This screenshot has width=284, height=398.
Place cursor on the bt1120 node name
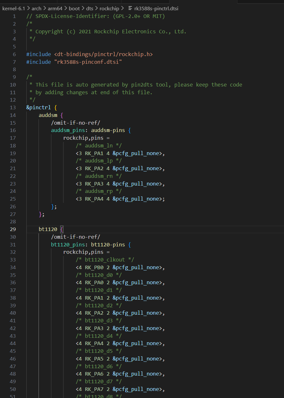[x=48, y=229]
